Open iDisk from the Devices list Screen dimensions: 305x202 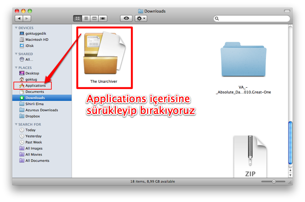click(x=30, y=46)
